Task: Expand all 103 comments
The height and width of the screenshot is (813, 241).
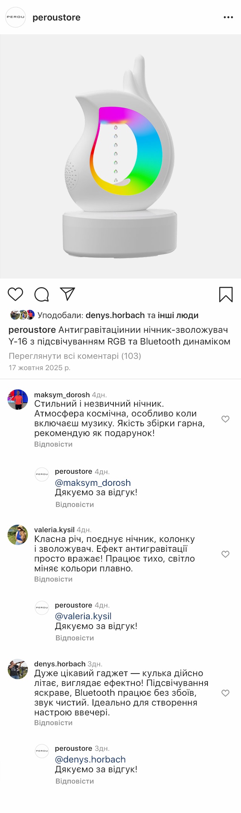Action: click(x=75, y=356)
